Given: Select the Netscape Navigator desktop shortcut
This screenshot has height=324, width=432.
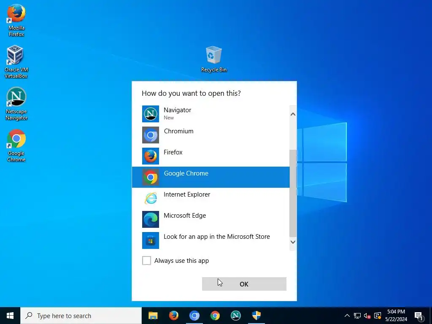Looking at the screenshot, I should [16, 104].
